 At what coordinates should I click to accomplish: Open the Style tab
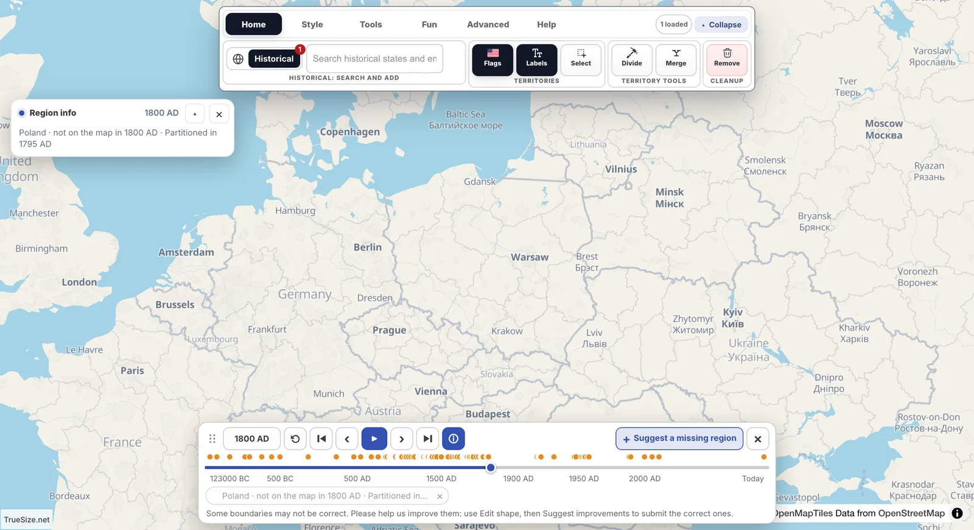pyautogui.click(x=312, y=24)
